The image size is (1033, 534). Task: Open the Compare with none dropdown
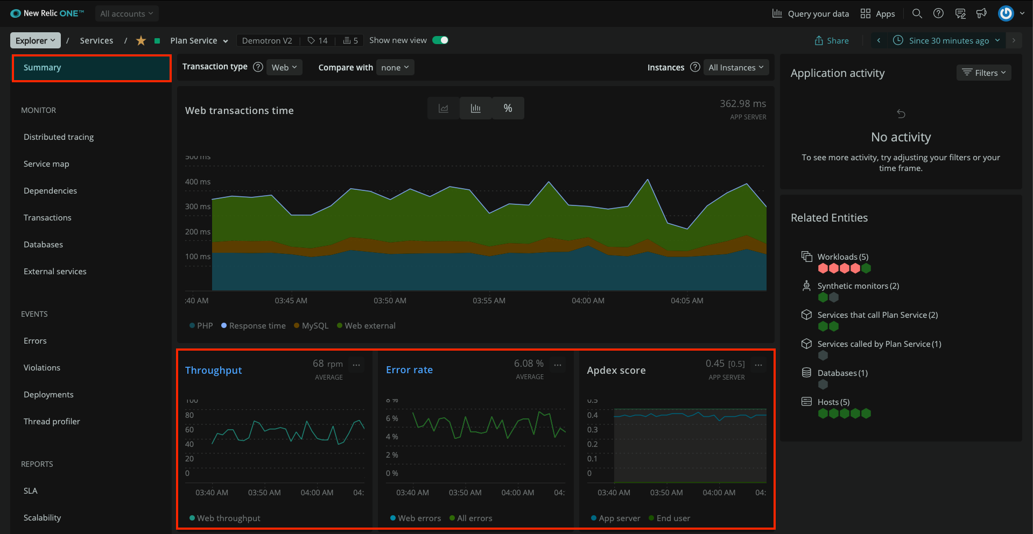tap(395, 67)
